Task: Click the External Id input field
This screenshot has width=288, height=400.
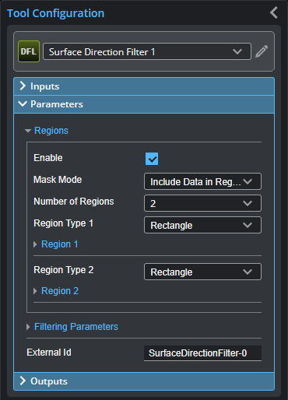Action: [x=202, y=353]
